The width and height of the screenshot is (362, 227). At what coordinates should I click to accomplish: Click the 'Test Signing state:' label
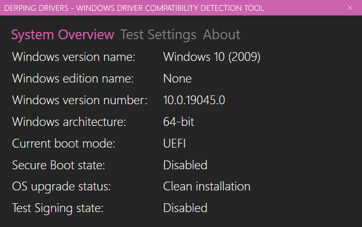58,208
